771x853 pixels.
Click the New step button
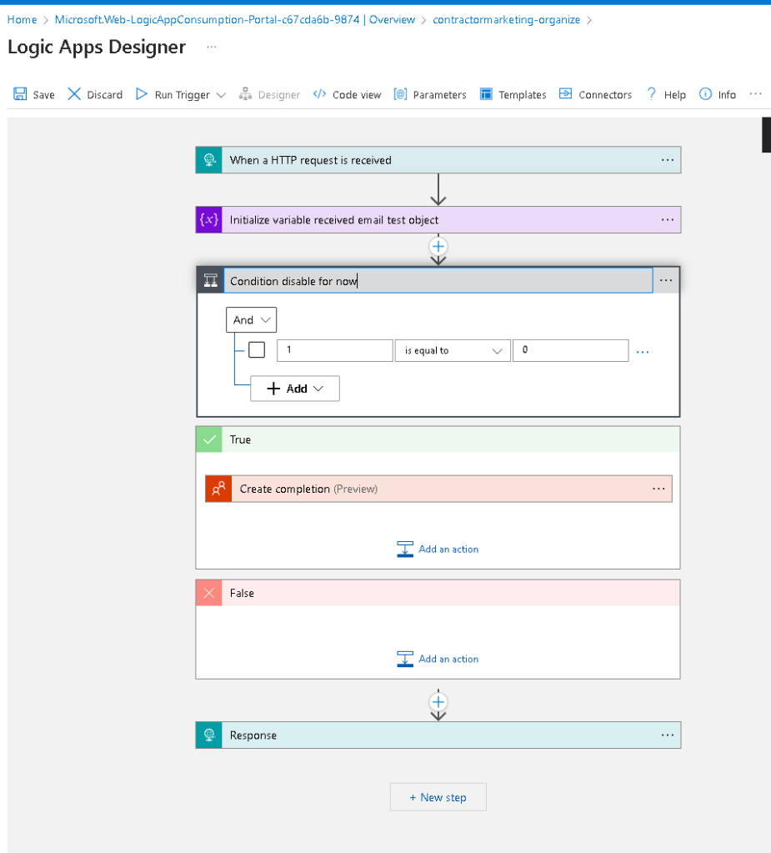click(438, 797)
